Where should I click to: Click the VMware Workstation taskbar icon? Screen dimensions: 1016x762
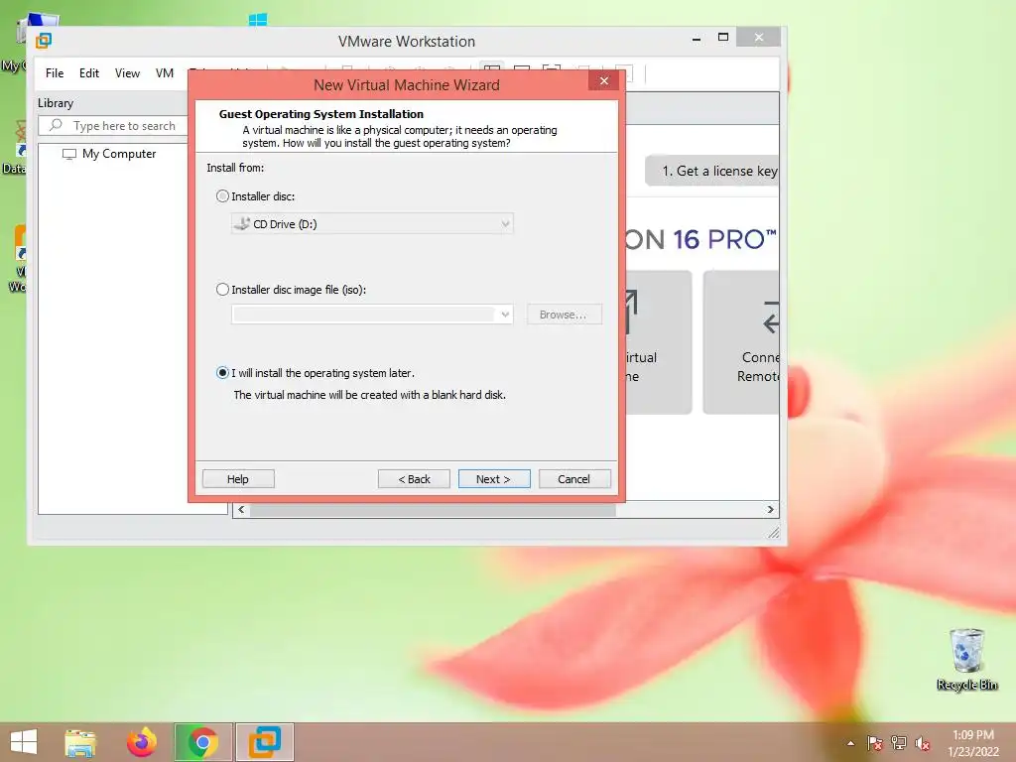coord(265,742)
